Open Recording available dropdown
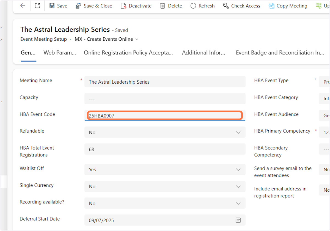The width and height of the screenshot is (330, 231). pos(238,204)
